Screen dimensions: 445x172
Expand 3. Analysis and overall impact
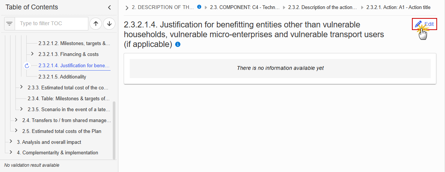[11, 142]
